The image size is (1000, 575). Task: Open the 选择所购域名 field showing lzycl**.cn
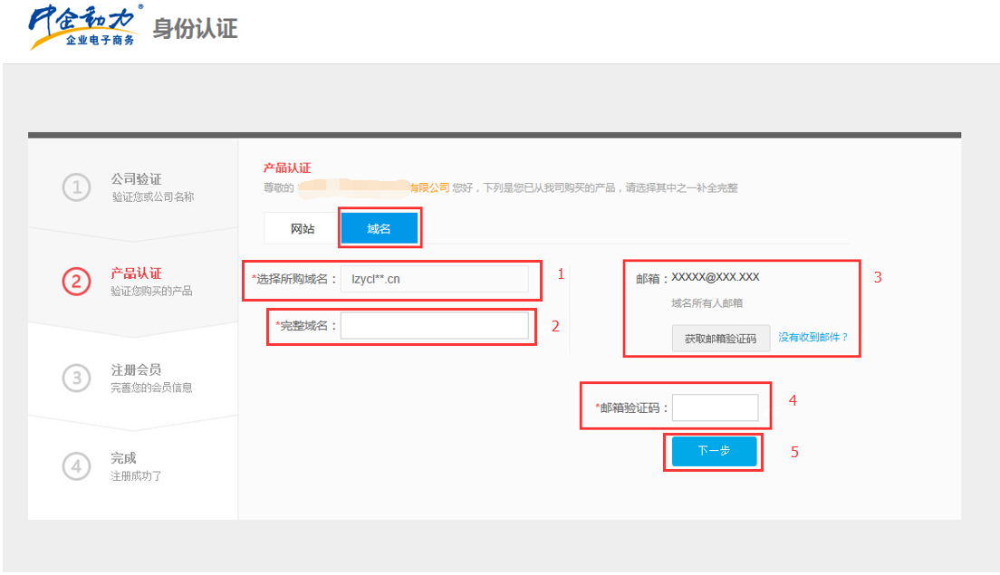coord(435,279)
